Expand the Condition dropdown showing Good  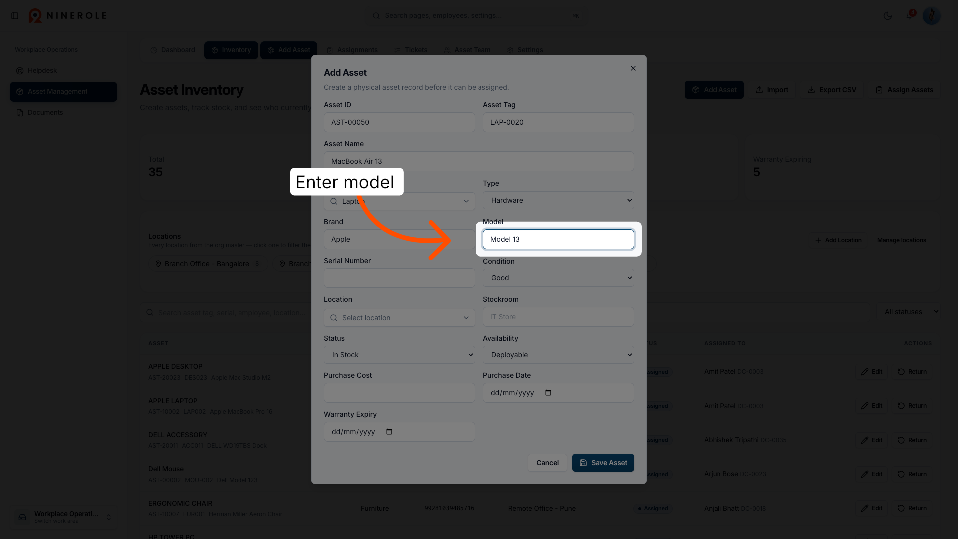558,278
